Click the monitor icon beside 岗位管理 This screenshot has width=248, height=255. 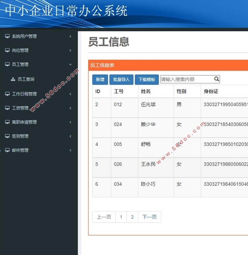(x=7, y=51)
